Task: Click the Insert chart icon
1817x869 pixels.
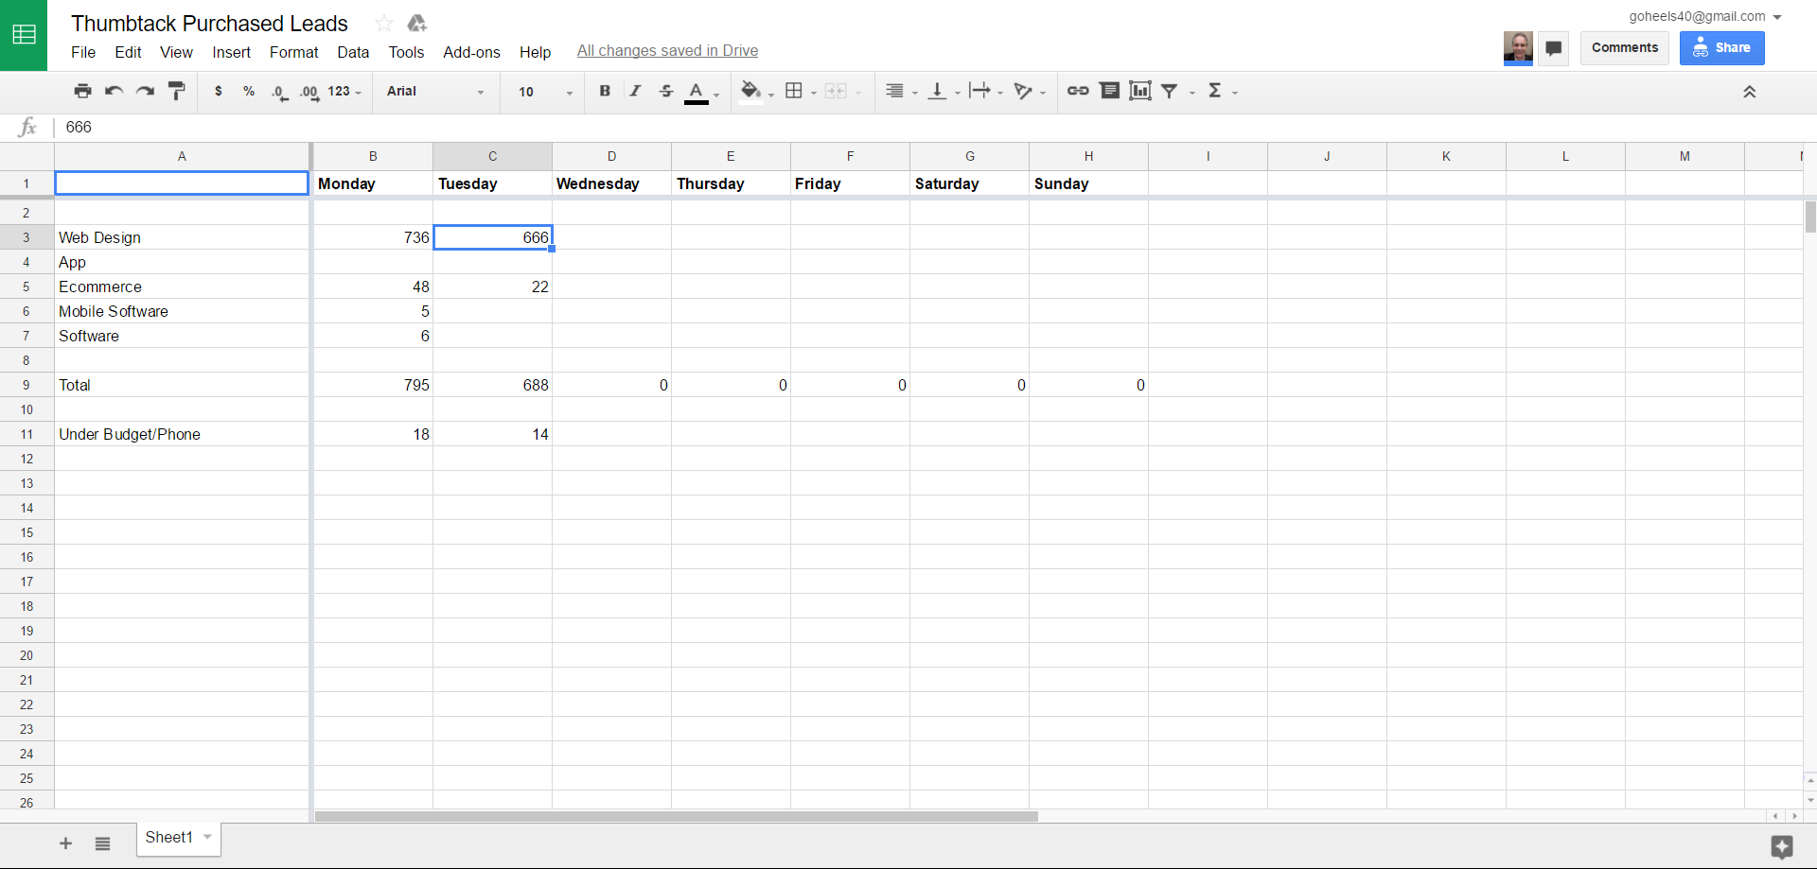Action: pos(1140,91)
